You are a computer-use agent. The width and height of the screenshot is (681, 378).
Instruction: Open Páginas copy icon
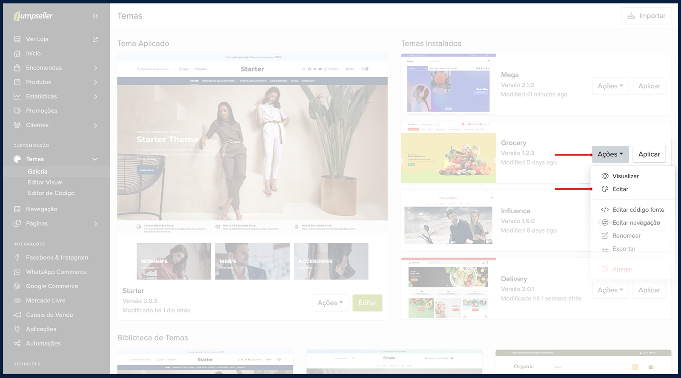click(17, 223)
